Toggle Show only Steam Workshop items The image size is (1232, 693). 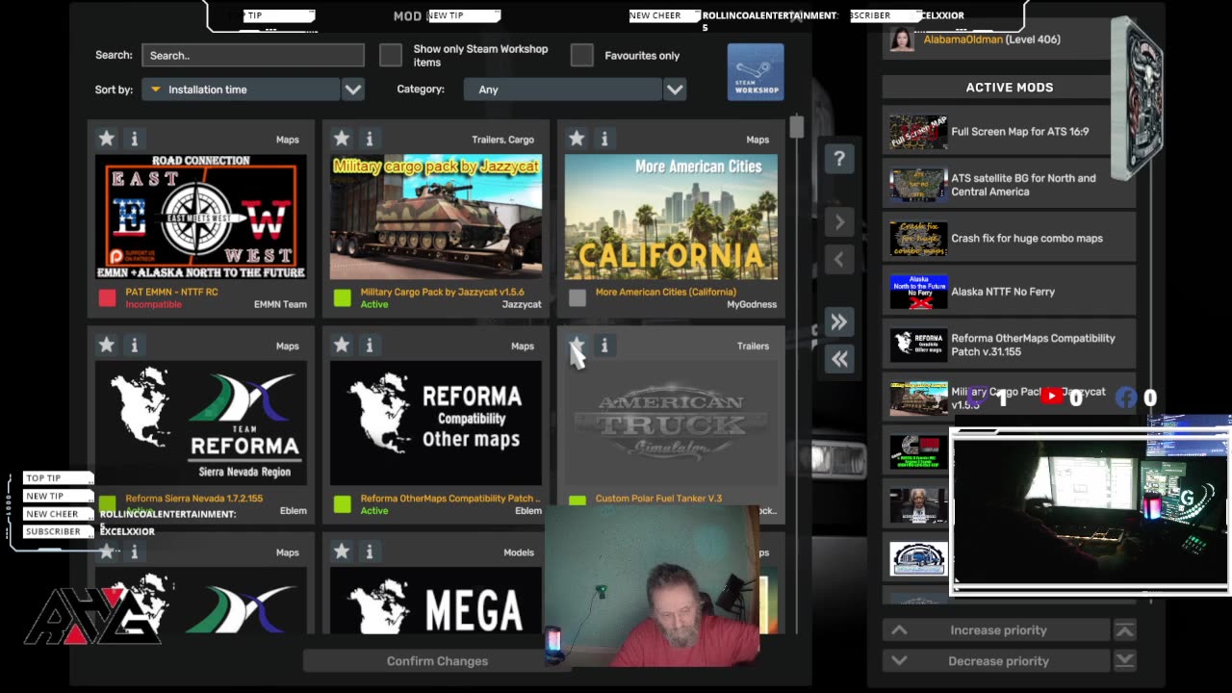(390, 55)
